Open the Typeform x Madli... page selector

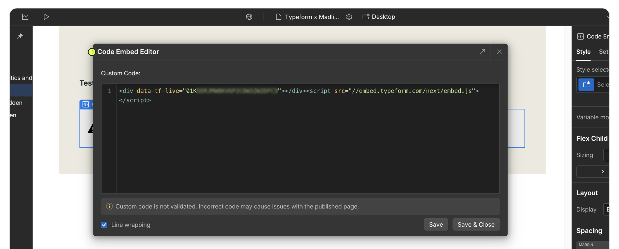307,17
